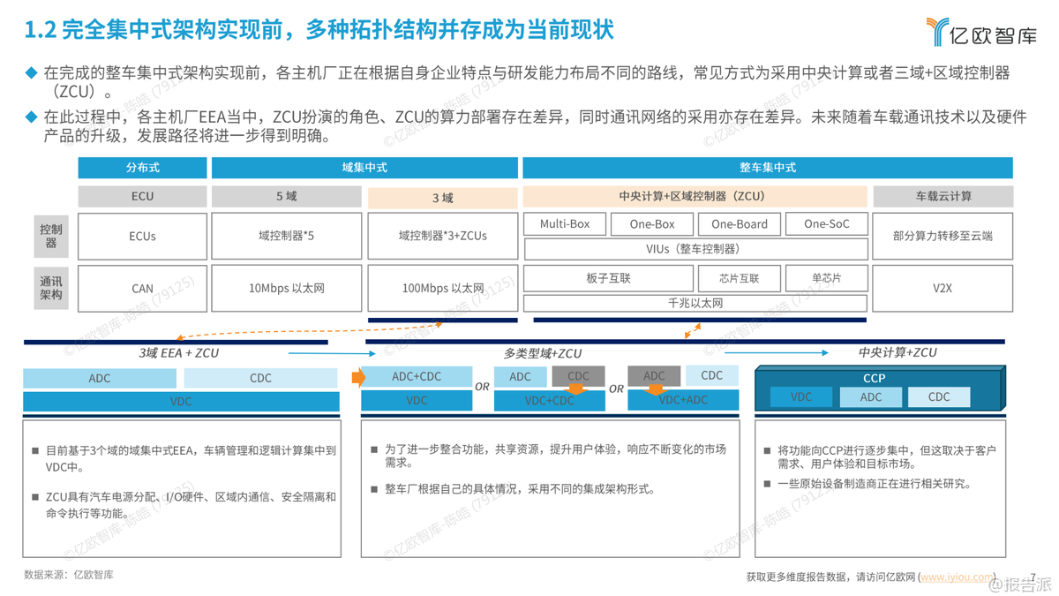Click the Multi-Box cell
The height and width of the screenshot is (596, 1059).
(x=565, y=224)
